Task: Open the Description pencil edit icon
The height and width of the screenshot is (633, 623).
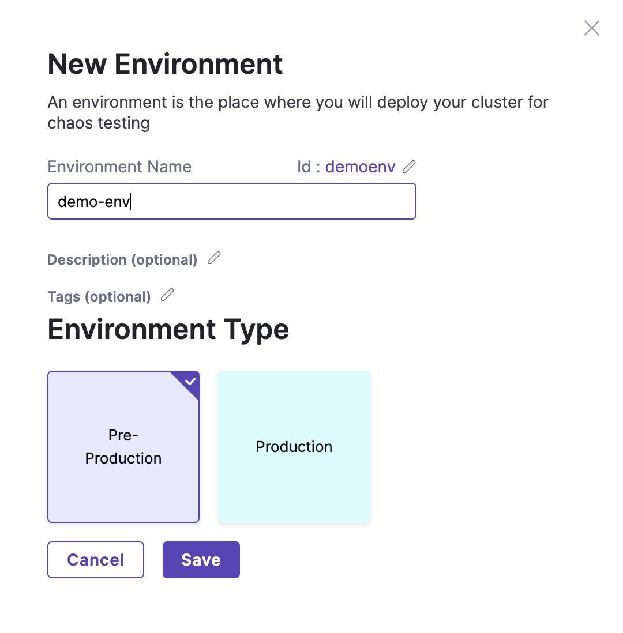Action: pyautogui.click(x=214, y=258)
